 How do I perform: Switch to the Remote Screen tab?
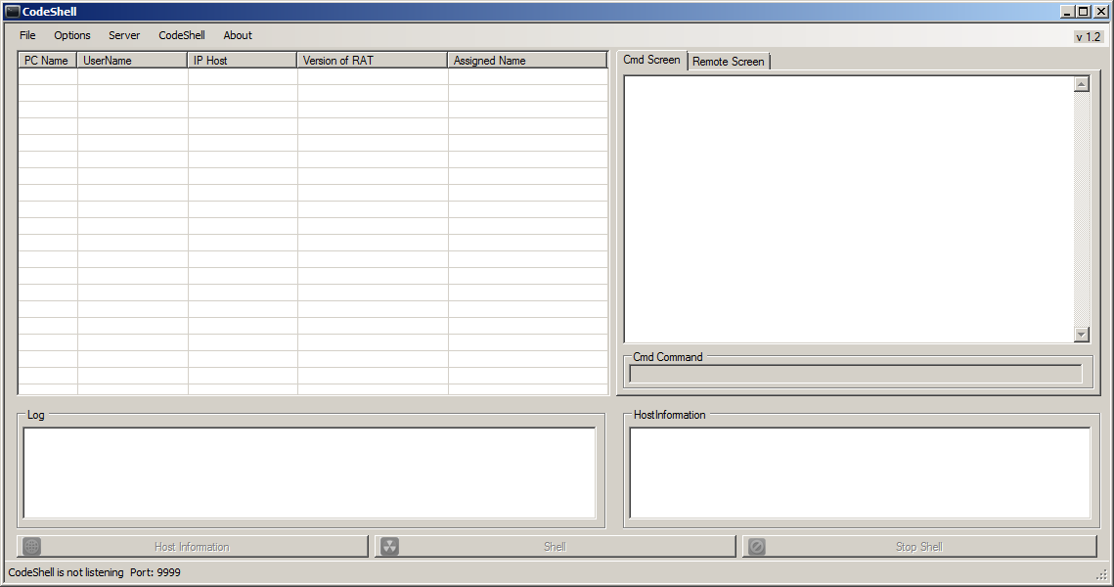tap(729, 62)
